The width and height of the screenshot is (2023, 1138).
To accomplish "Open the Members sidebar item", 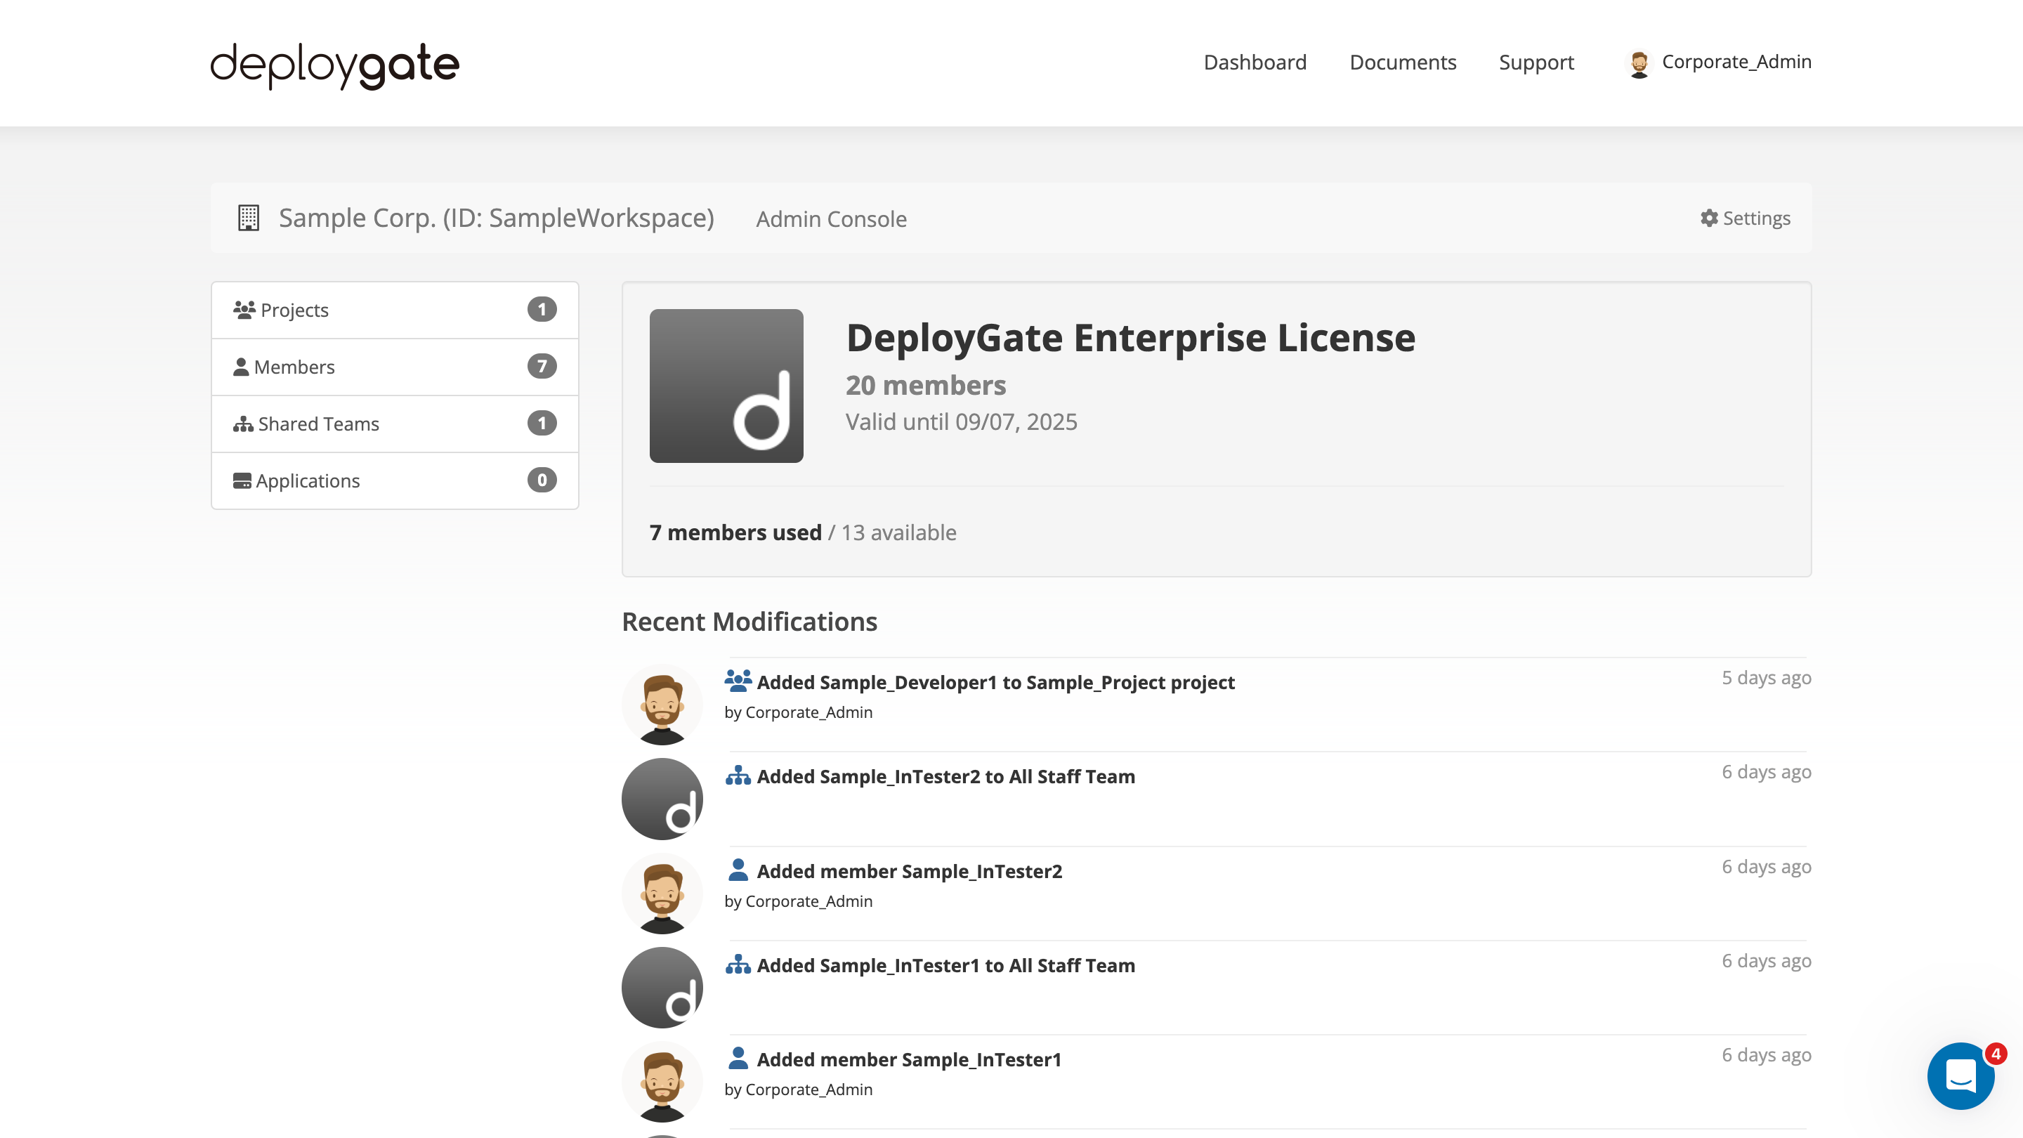I will coord(394,367).
